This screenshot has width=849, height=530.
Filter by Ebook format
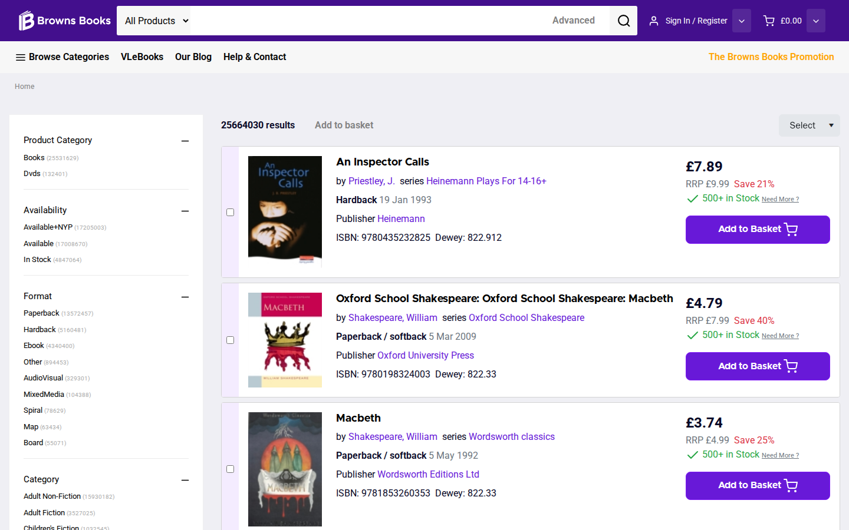34,346
